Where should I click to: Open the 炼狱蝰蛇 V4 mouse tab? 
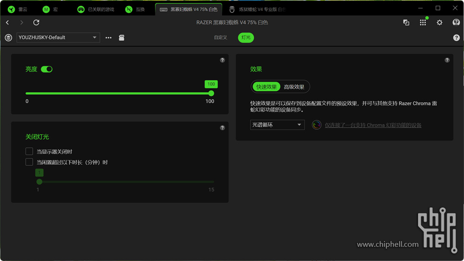(x=257, y=9)
